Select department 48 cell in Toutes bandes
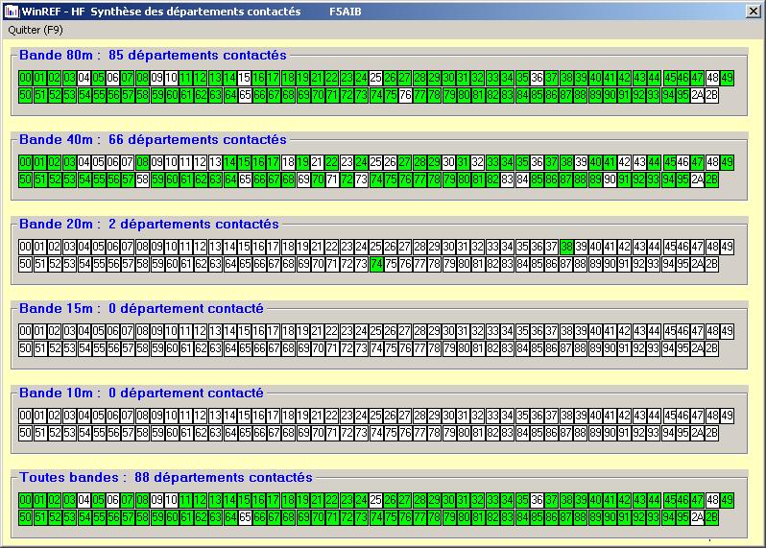 point(712,500)
